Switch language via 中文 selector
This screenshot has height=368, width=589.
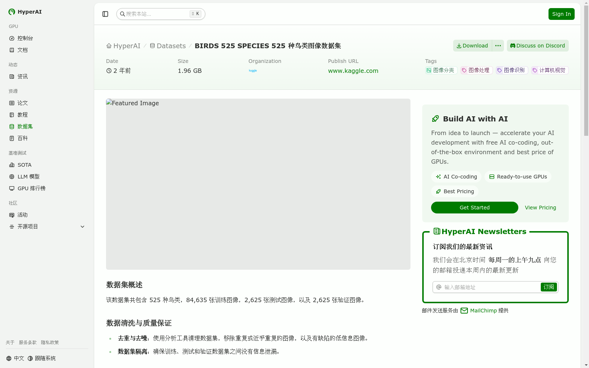click(x=15, y=358)
